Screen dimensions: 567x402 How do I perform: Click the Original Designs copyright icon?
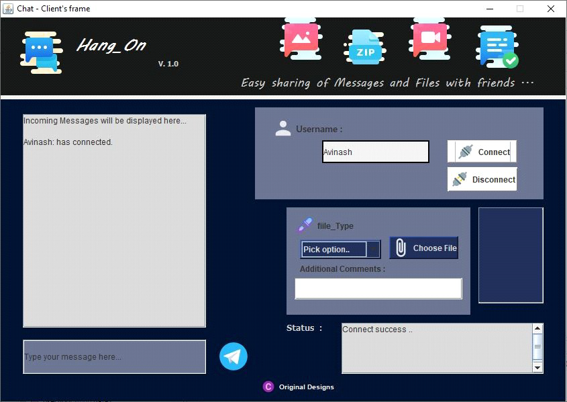[x=268, y=387]
